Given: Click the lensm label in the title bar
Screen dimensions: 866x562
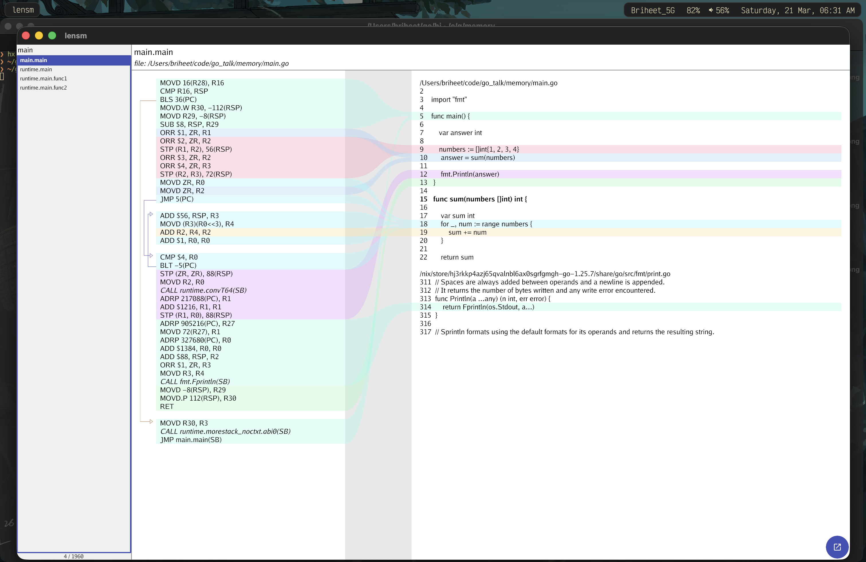Looking at the screenshot, I should click(x=75, y=35).
